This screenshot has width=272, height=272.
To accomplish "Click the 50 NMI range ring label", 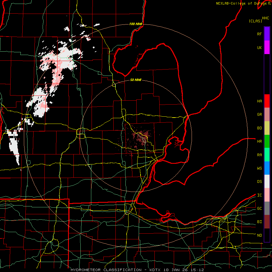I will pos(136,80).
